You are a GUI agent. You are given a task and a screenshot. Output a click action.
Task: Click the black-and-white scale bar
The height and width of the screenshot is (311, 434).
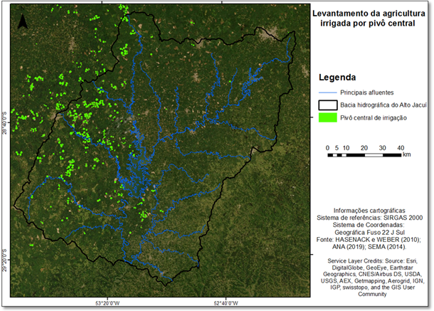[x=364, y=154]
